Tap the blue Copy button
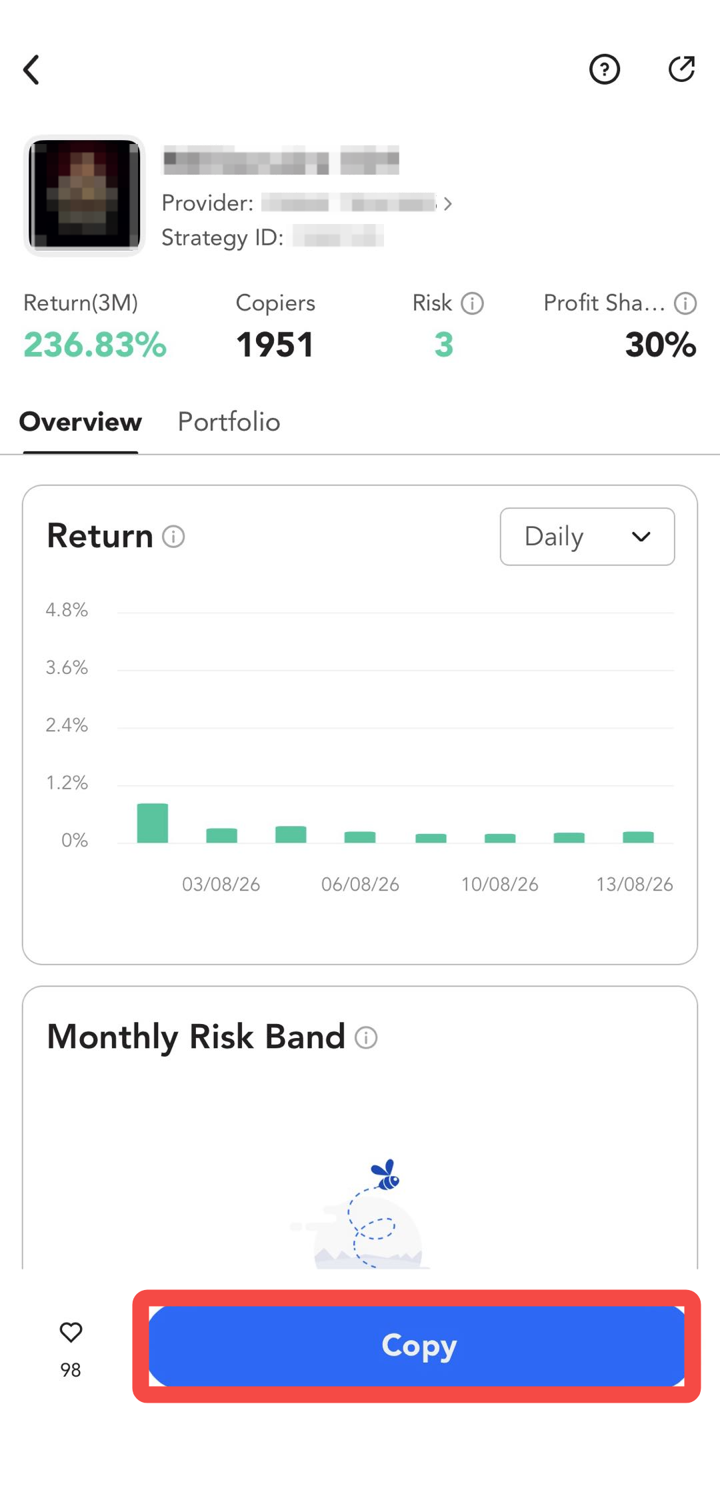720x1488 pixels. coord(417,1345)
